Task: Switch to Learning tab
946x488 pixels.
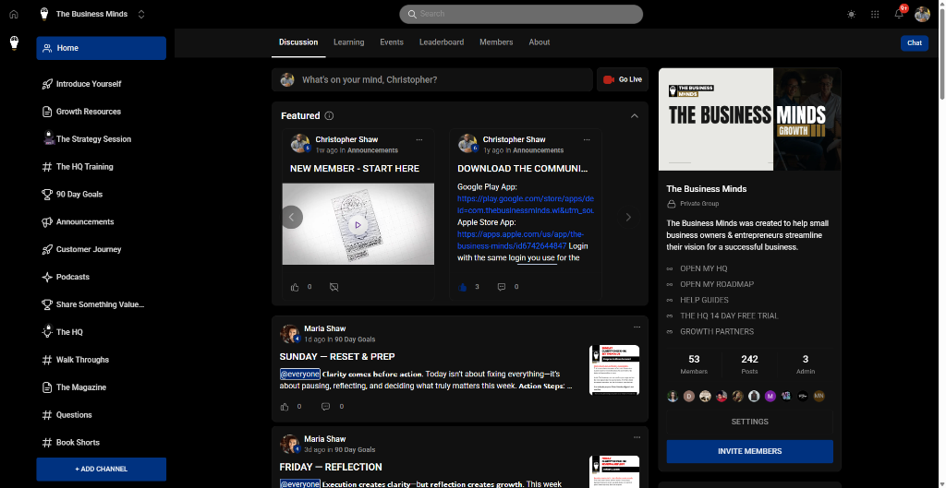Action: pos(348,42)
